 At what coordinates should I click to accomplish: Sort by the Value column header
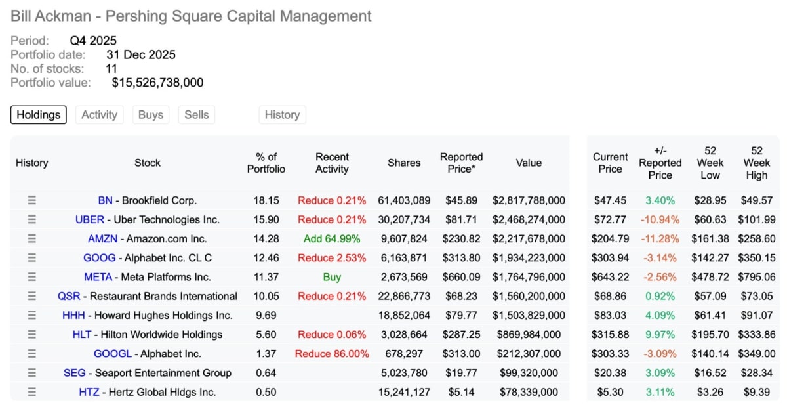point(529,163)
